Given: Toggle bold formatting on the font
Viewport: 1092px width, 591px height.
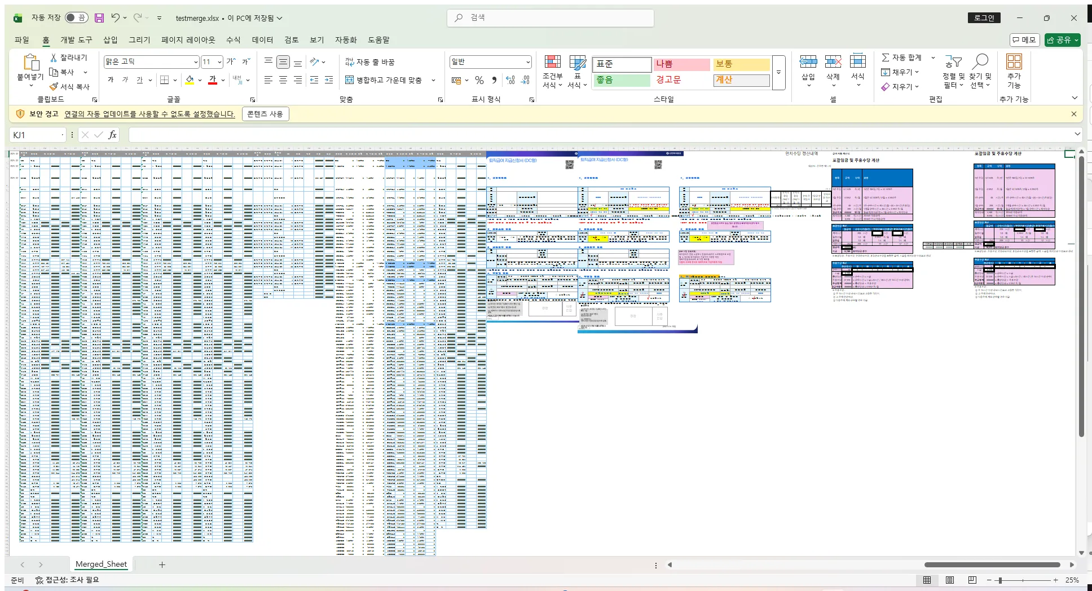Looking at the screenshot, I should pyautogui.click(x=111, y=80).
